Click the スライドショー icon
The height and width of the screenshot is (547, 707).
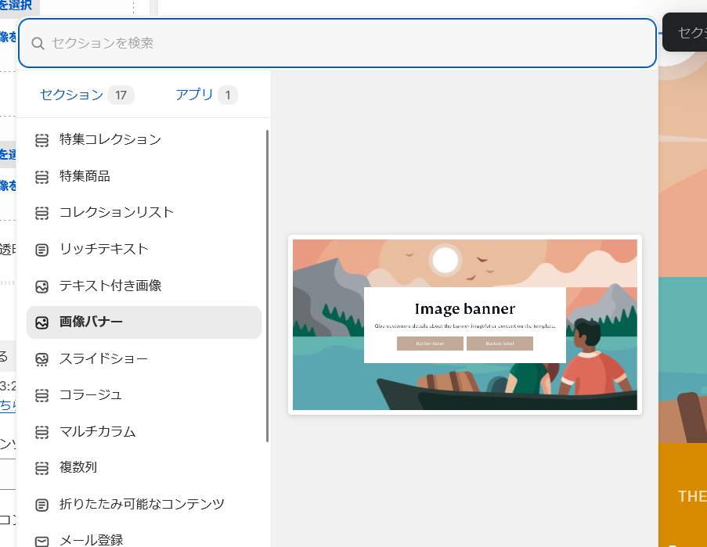[42, 359]
